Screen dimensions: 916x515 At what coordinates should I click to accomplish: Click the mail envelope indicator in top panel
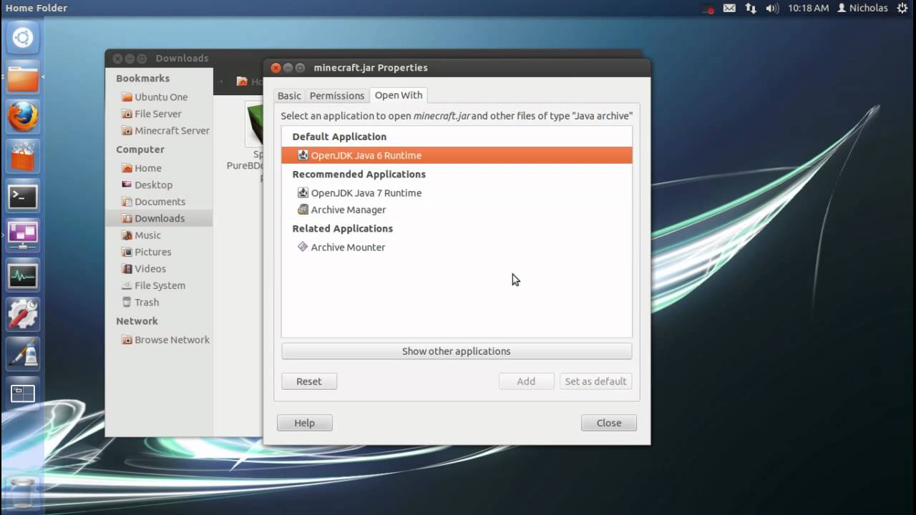coord(729,8)
